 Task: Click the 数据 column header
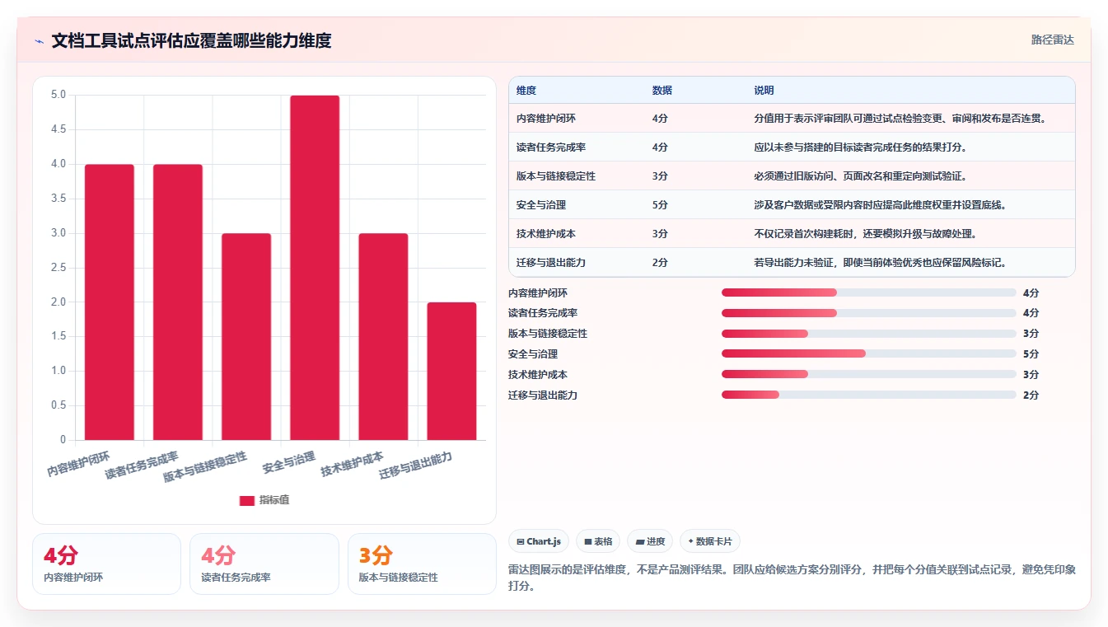662,91
